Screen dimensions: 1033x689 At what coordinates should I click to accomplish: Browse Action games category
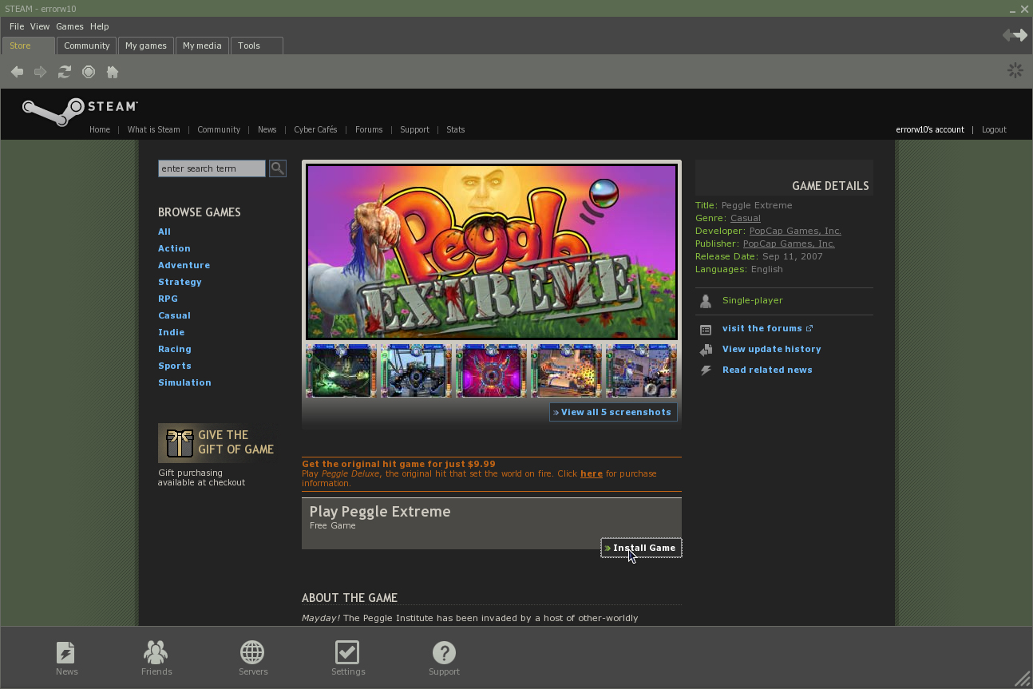174,248
